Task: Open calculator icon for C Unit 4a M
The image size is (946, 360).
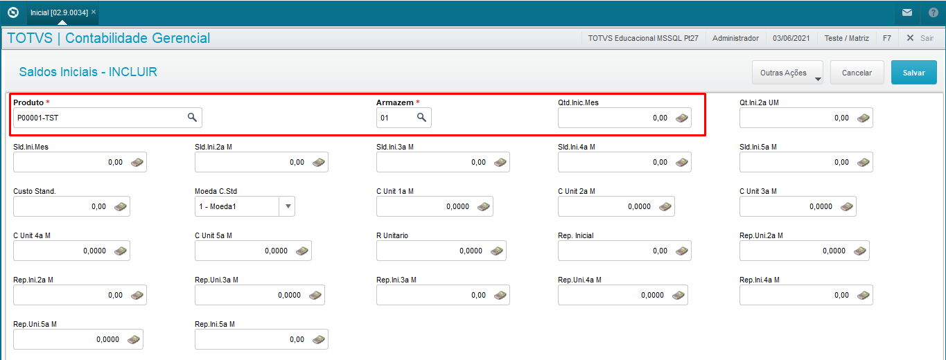Action: click(x=121, y=251)
